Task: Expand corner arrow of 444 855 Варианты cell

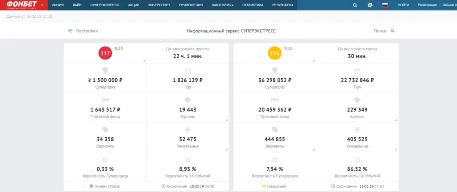Action: [x=313, y=149]
